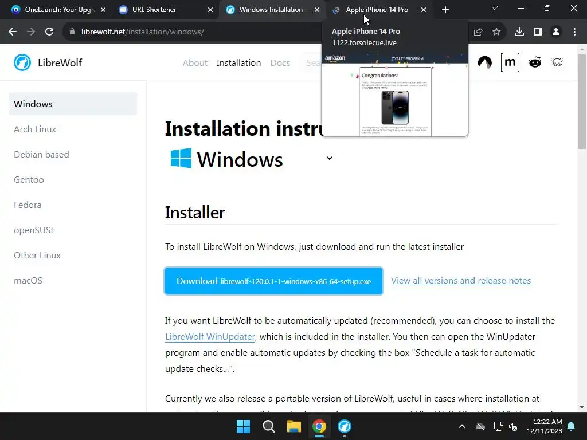The width and height of the screenshot is (587, 440).
Task: Open the Windows Start button
Action: (243, 426)
